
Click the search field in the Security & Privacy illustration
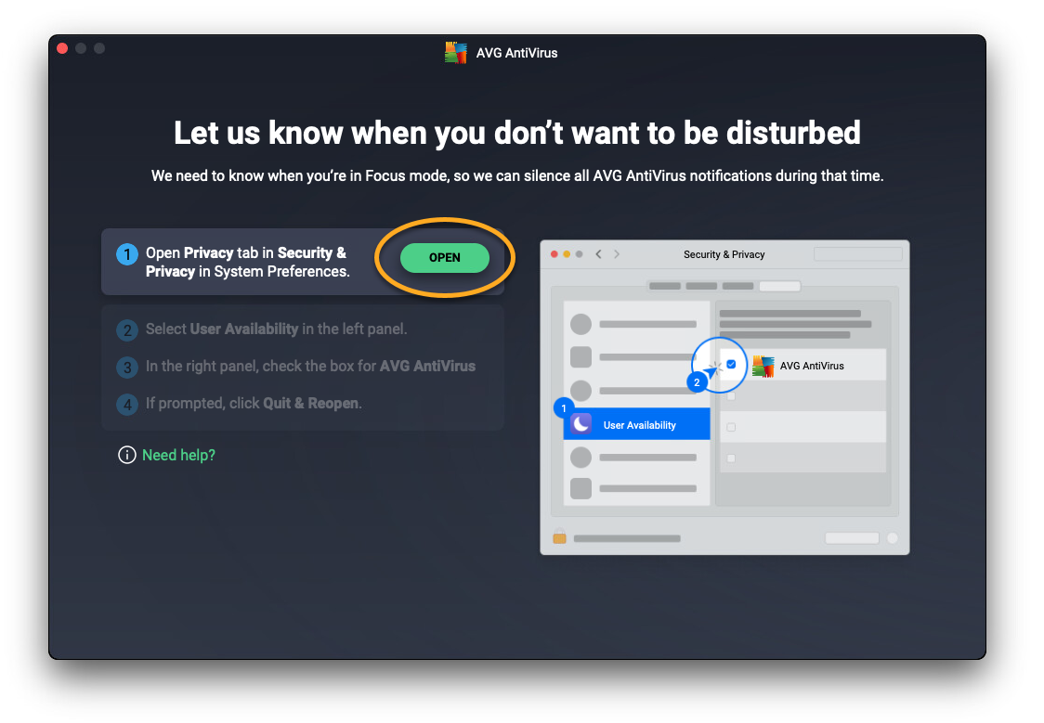857,254
